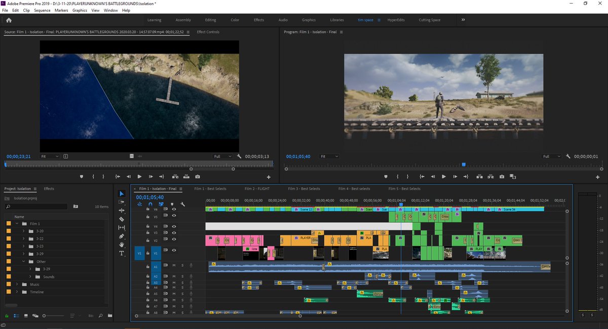The height and width of the screenshot is (329, 608).
Task: Open the Sequence menu
Action: click(x=42, y=10)
